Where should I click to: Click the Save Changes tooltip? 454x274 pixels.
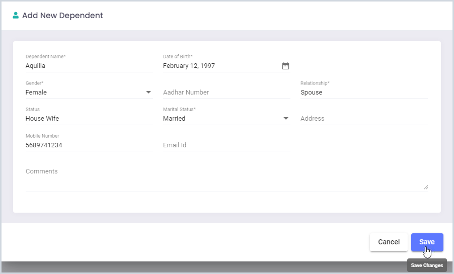[x=427, y=265]
